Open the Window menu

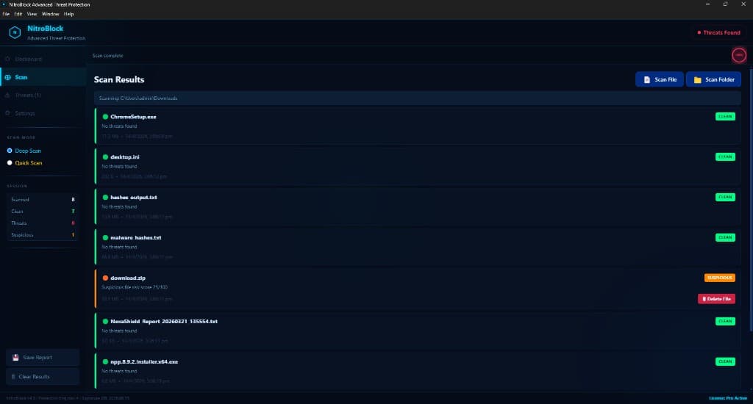point(51,14)
